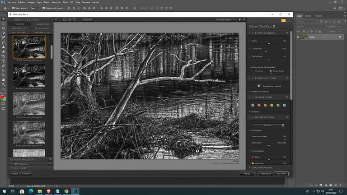Select the Horizontal Type tool
Viewport: 347px width, 195px height.
(3, 61)
